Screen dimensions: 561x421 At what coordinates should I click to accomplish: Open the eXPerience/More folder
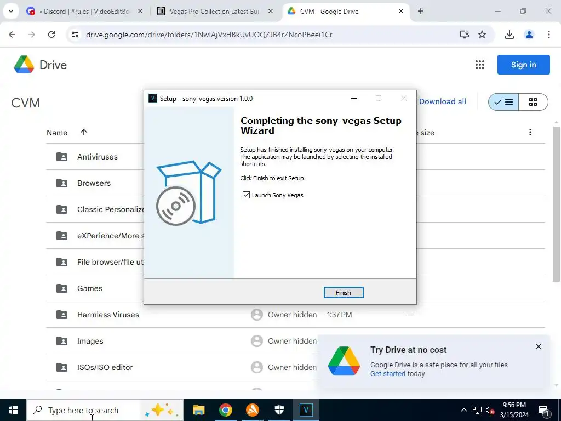pyautogui.click(x=111, y=236)
